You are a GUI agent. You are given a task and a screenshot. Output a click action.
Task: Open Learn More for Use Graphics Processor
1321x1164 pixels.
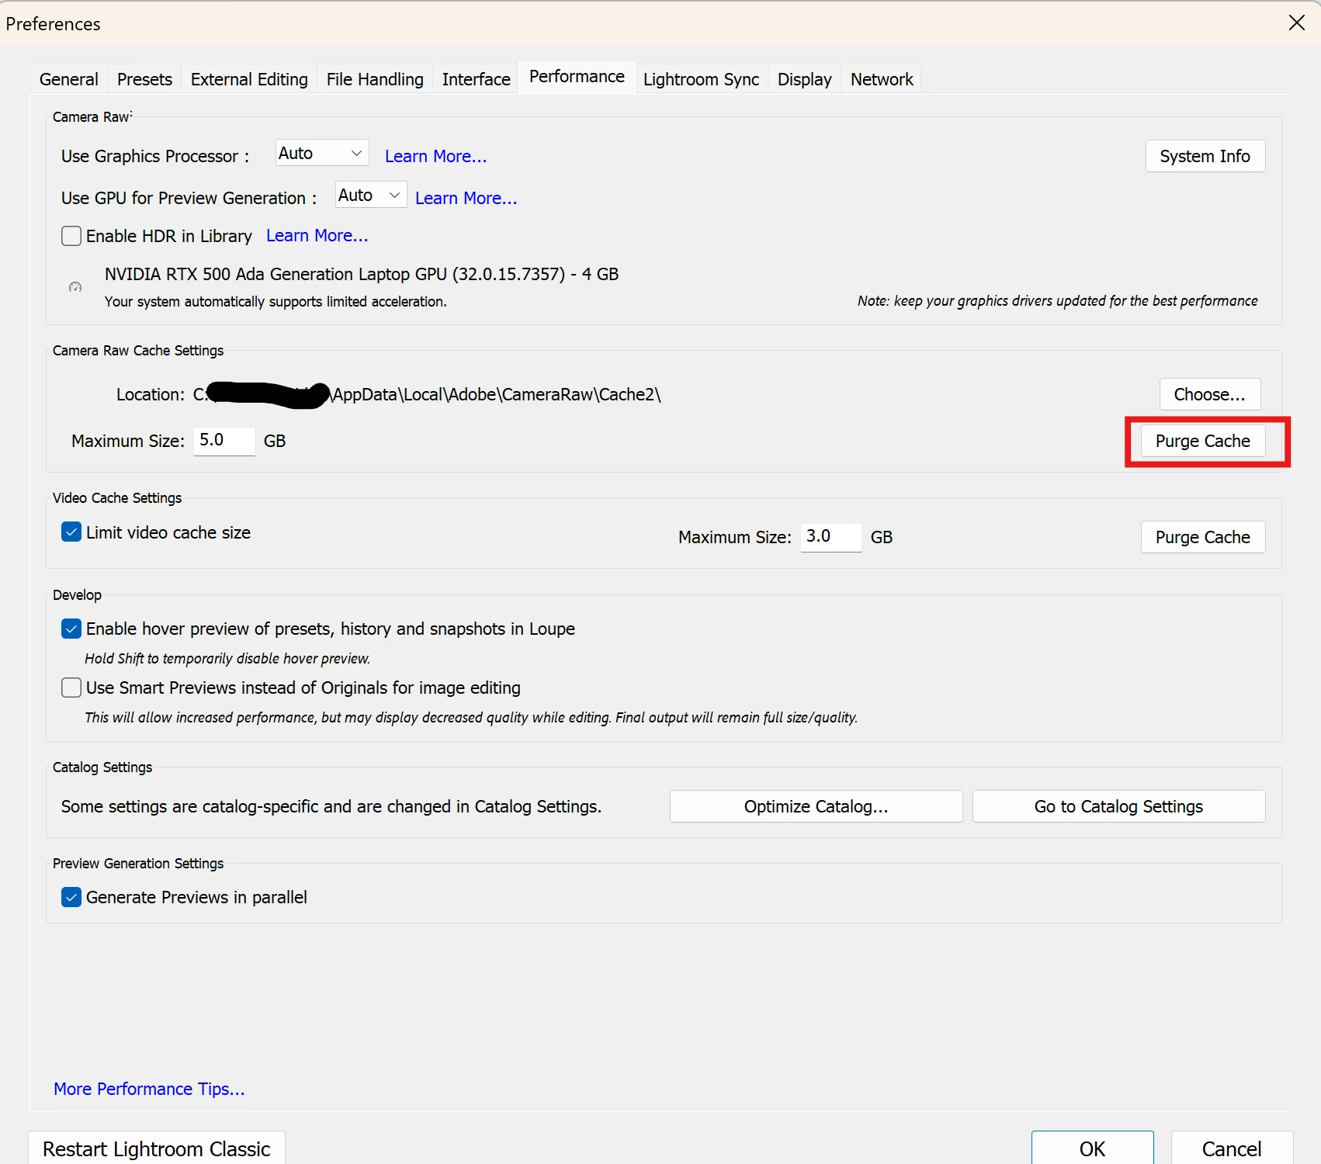(436, 156)
